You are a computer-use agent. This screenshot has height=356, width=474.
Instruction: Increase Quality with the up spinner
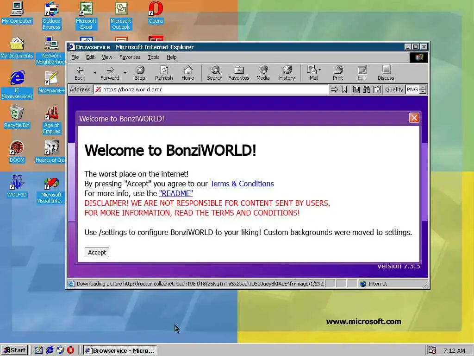[423, 87]
